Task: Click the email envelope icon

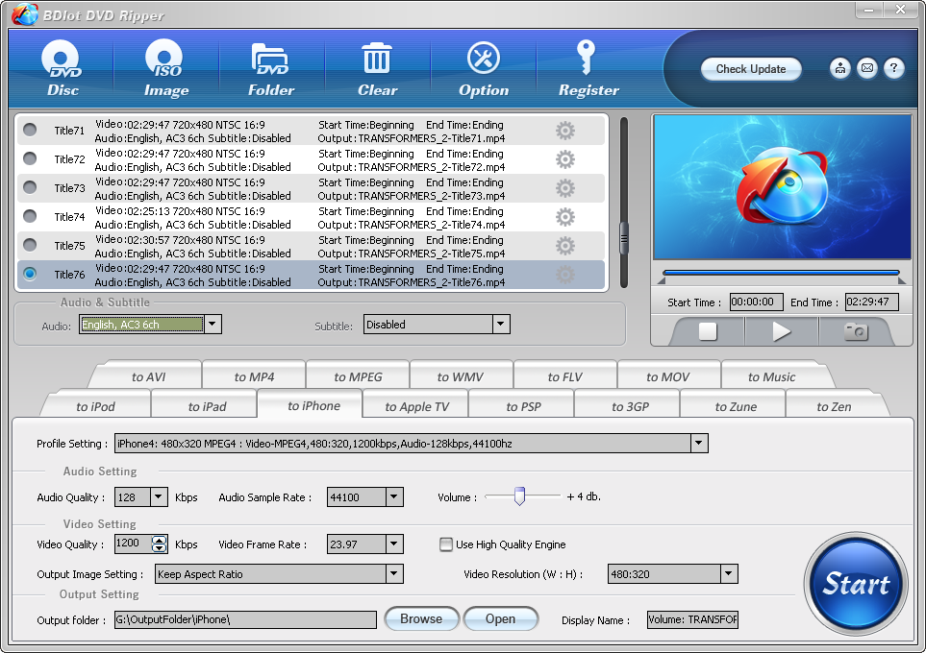Action: click(x=867, y=68)
